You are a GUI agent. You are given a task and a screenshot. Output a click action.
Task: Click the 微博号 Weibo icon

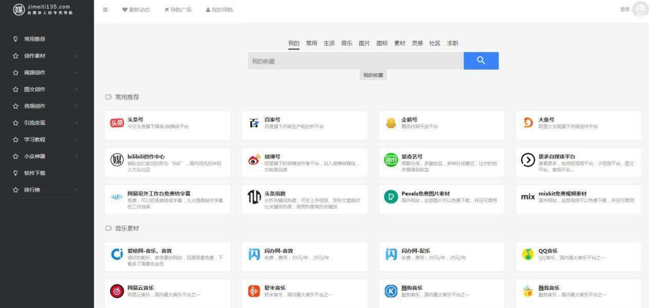coord(253,160)
